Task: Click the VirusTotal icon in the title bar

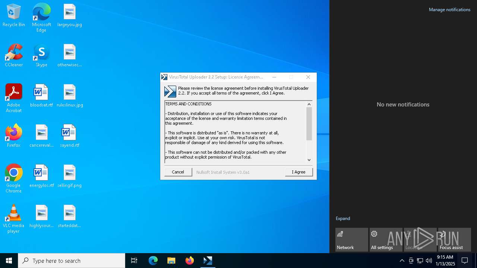Action: tap(164, 77)
